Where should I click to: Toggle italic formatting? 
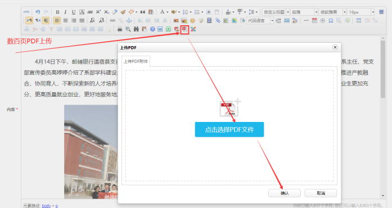pos(65,12)
